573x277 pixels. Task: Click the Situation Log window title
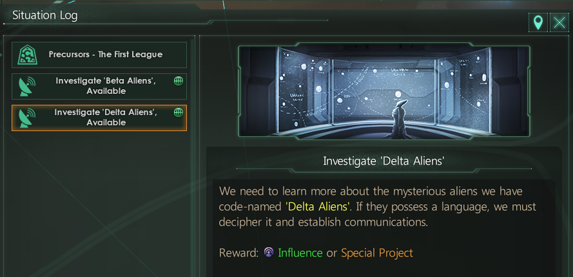pos(45,15)
